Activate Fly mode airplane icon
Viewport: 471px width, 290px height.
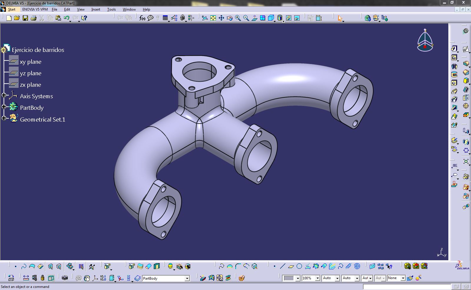tap(205, 18)
